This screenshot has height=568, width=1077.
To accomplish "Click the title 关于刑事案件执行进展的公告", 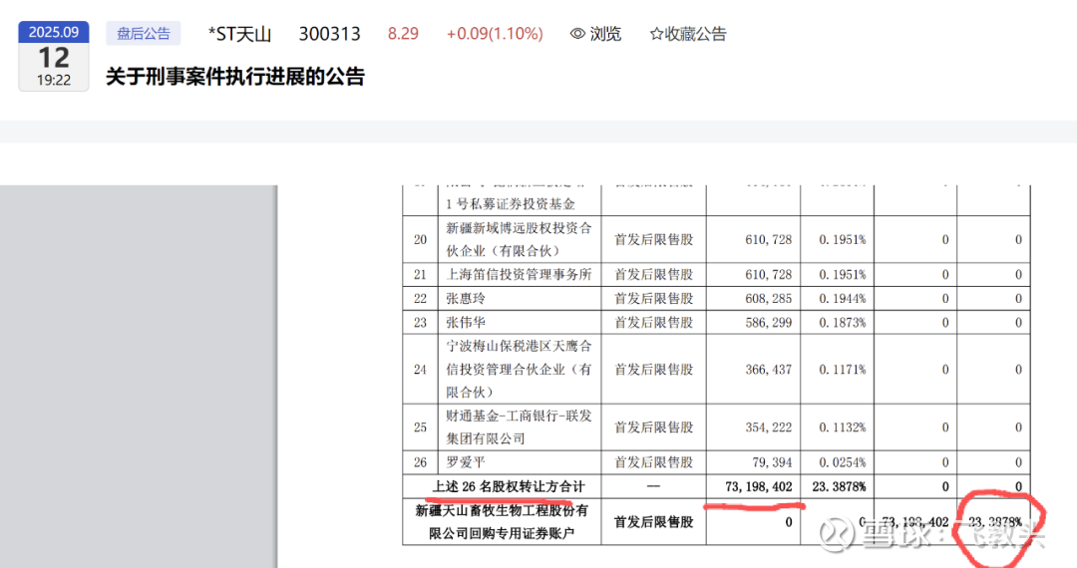I will point(235,77).
